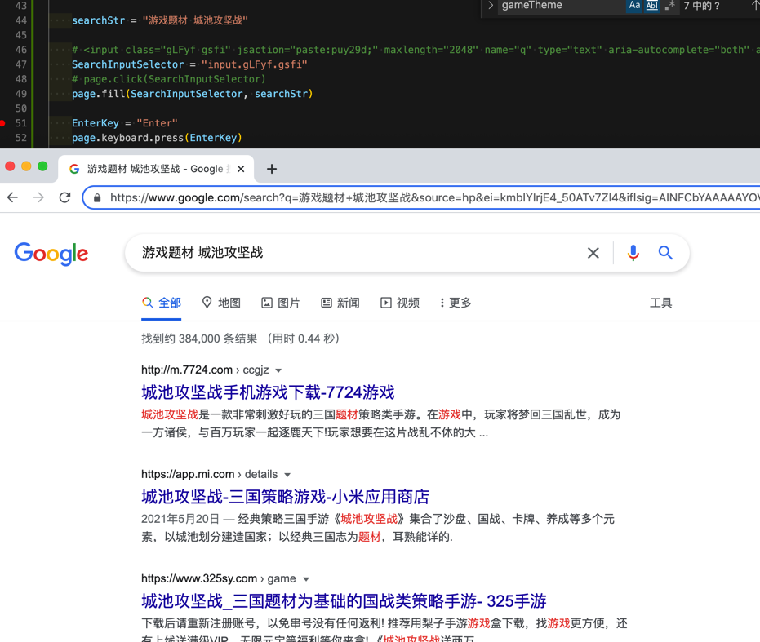Select the 游戏题材 城池攻坚战 browser tab
Viewport: 760px width, 642px height.
156,169
